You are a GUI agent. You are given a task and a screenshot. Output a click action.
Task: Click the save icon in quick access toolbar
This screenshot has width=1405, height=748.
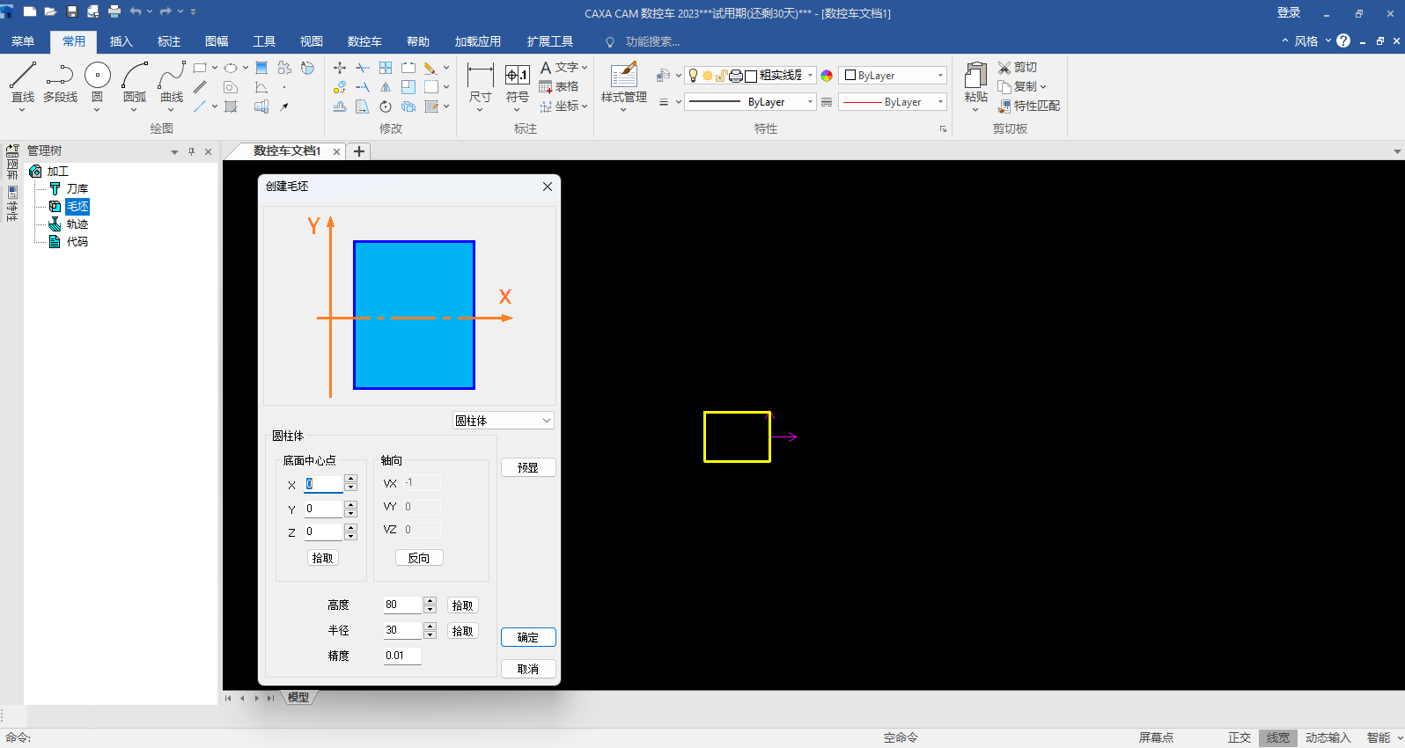point(72,11)
